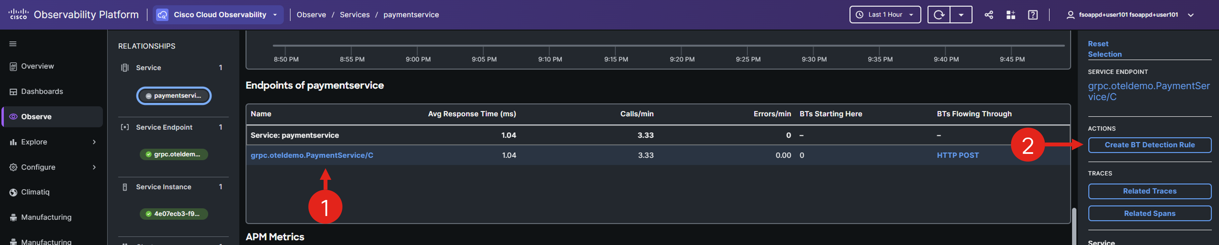Click the share icon in header
1219x245 pixels.
click(x=988, y=15)
